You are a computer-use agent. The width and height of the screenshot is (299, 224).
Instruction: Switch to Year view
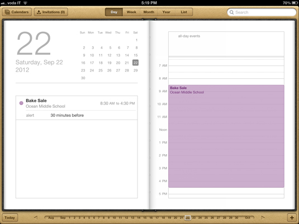[167, 12]
